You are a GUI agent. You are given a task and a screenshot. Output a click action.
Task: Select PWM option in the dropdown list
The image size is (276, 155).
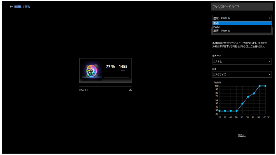pyautogui.click(x=241, y=27)
